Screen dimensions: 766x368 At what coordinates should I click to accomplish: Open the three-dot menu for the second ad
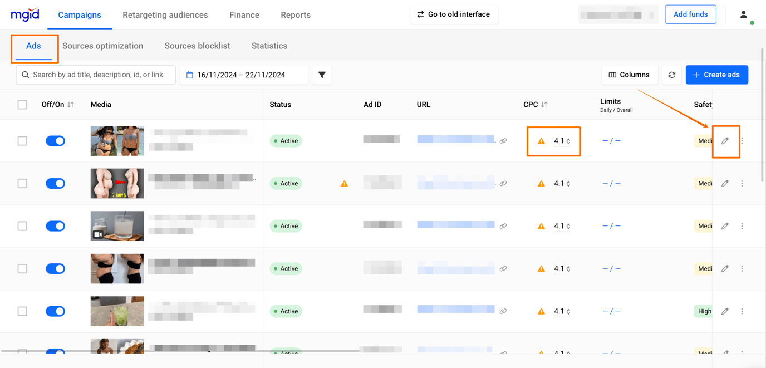[x=742, y=183]
